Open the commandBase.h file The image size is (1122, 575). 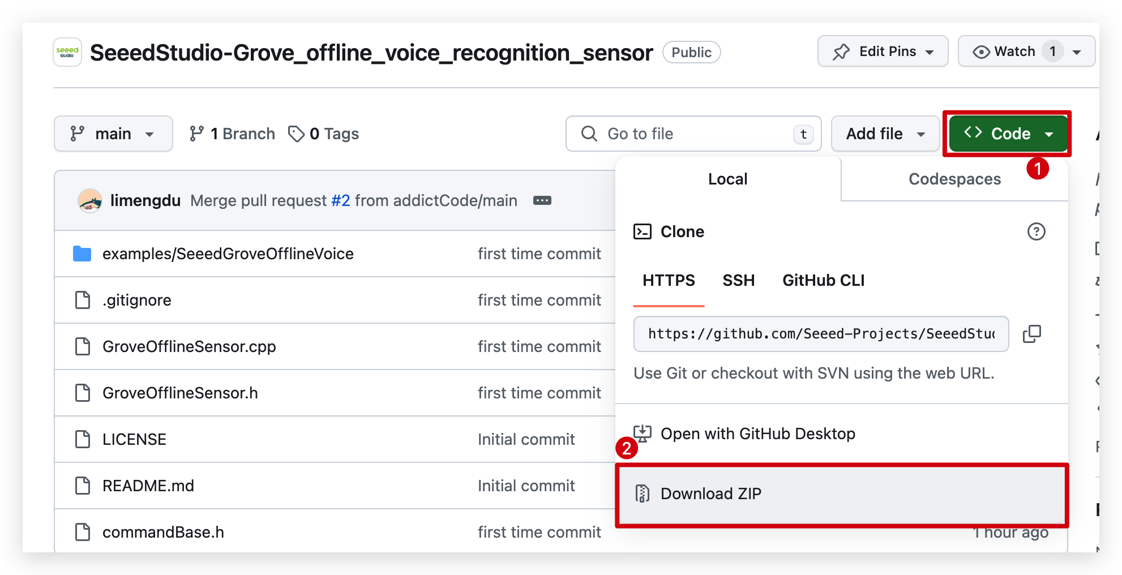163,532
